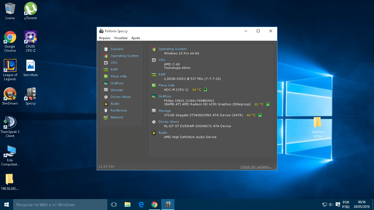
Task: Select the TeamSpeak 3 Client desktop shortcut
Action: coord(10,127)
